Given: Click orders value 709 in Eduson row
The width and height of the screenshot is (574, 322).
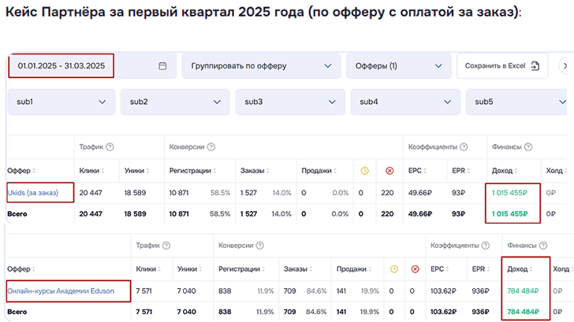Looking at the screenshot, I should point(289,291).
